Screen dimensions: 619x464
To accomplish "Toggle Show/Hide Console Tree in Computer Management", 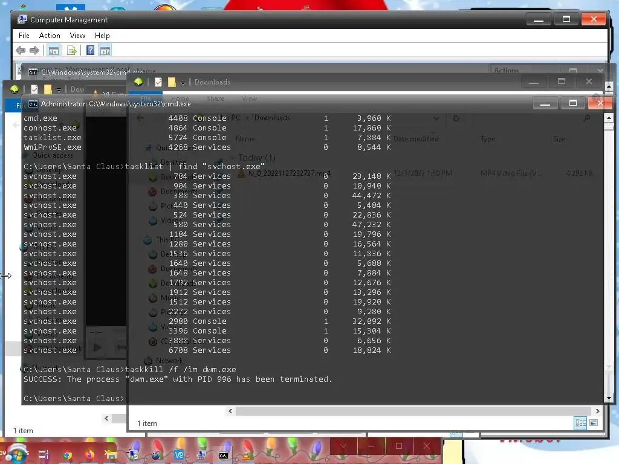I will pyautogui.click(x=53, y=51).
